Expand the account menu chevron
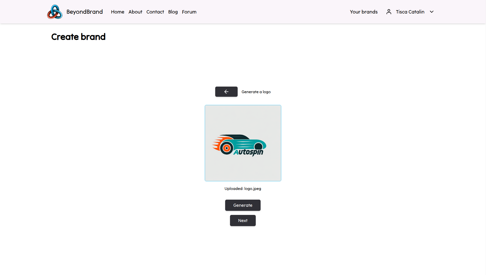This screenshot has height=275, width=486. click(431, 12)
